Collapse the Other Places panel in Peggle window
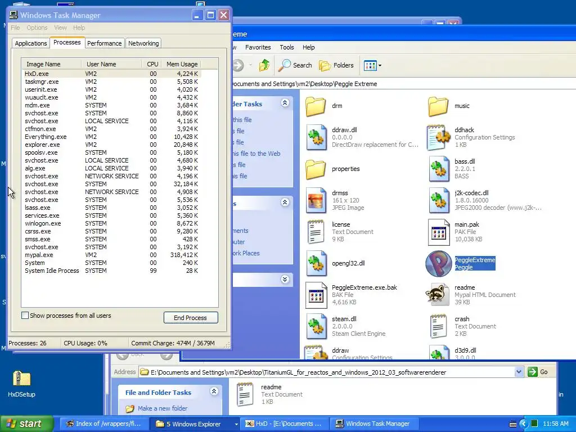Screen dimensions: 576x432 [285, 202]
